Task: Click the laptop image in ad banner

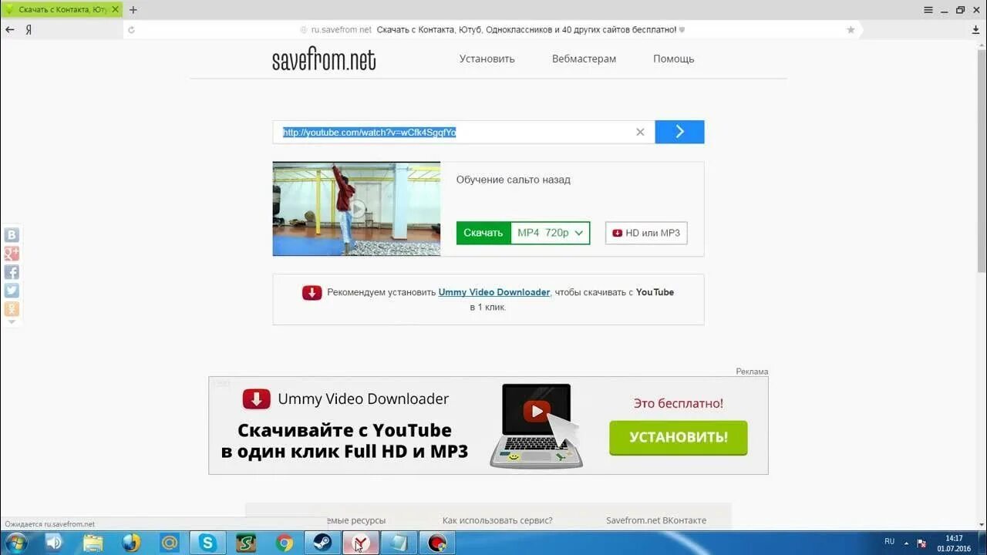Action: (x=537, y=425)
